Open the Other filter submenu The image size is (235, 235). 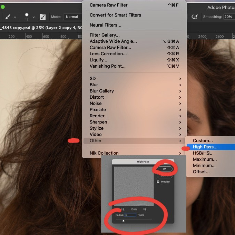coord(134,141)
